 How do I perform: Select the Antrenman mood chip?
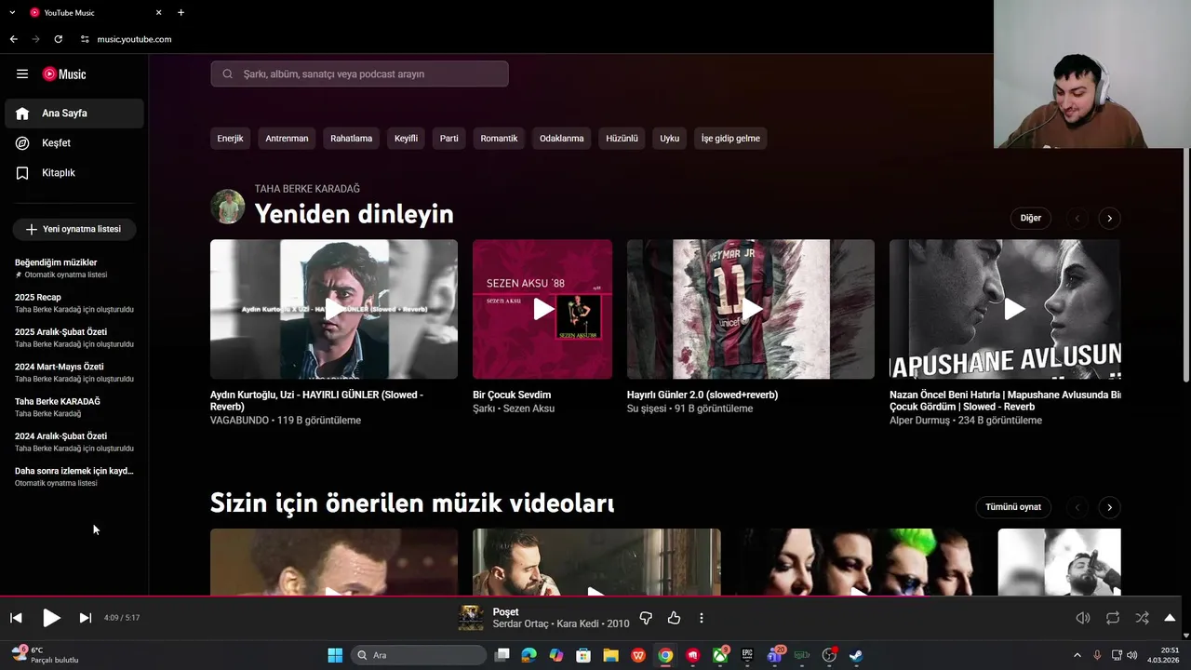coord(287,139)
